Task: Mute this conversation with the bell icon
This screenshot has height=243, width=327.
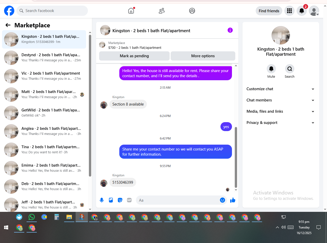Action: [271, 69]
